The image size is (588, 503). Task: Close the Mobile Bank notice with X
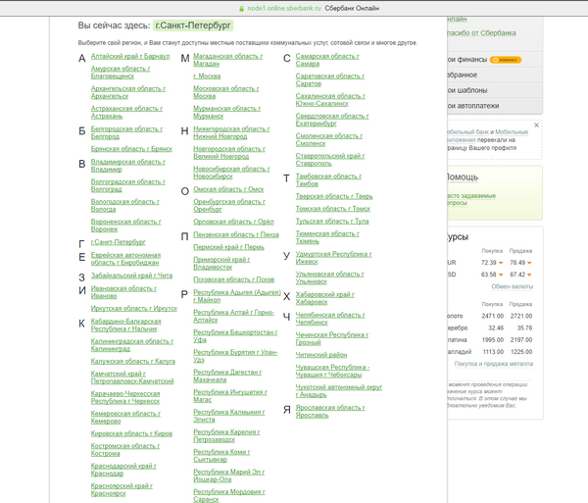coord(536,126)
